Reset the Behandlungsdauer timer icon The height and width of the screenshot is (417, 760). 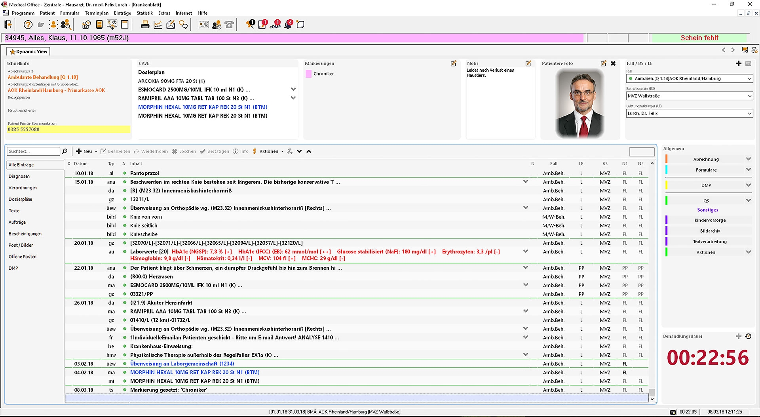(x=748, y=336)
